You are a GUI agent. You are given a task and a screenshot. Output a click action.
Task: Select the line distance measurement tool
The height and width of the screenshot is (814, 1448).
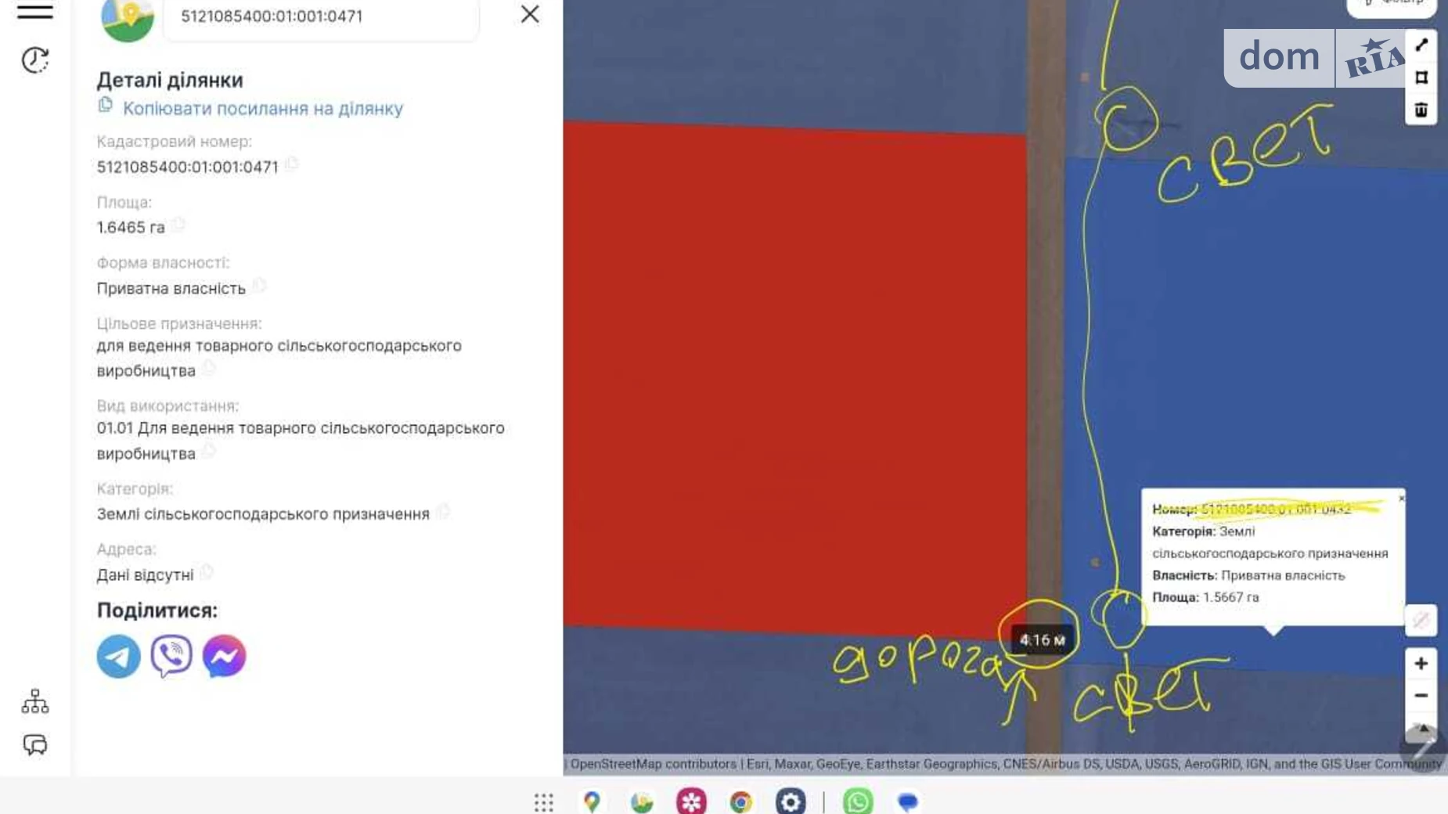click(x=1421, y=45)
